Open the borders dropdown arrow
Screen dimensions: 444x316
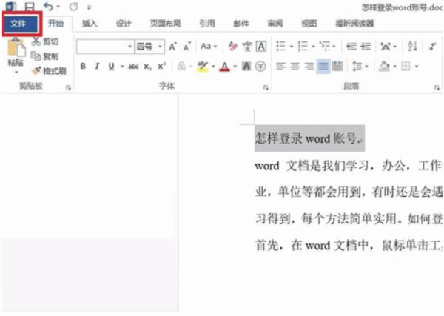point(417,67)
